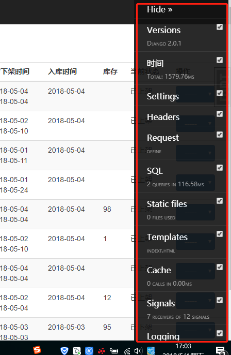Image resolution: width=231 pixels, height=355 pixels.
Task: Toggle the Request panel checkbox
Action: pos(220,135)
